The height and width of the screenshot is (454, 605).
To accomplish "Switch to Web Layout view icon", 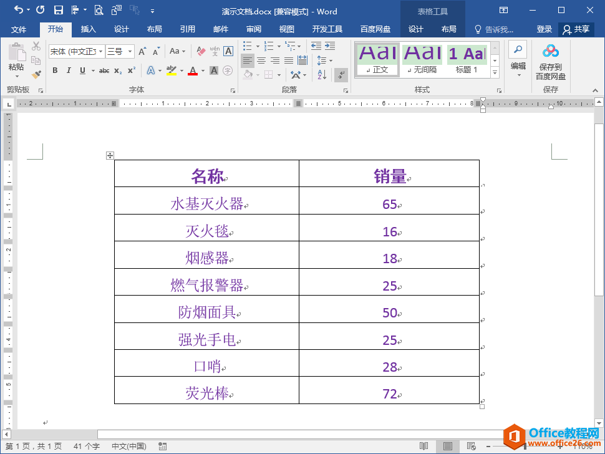I will tap(471, 447).
